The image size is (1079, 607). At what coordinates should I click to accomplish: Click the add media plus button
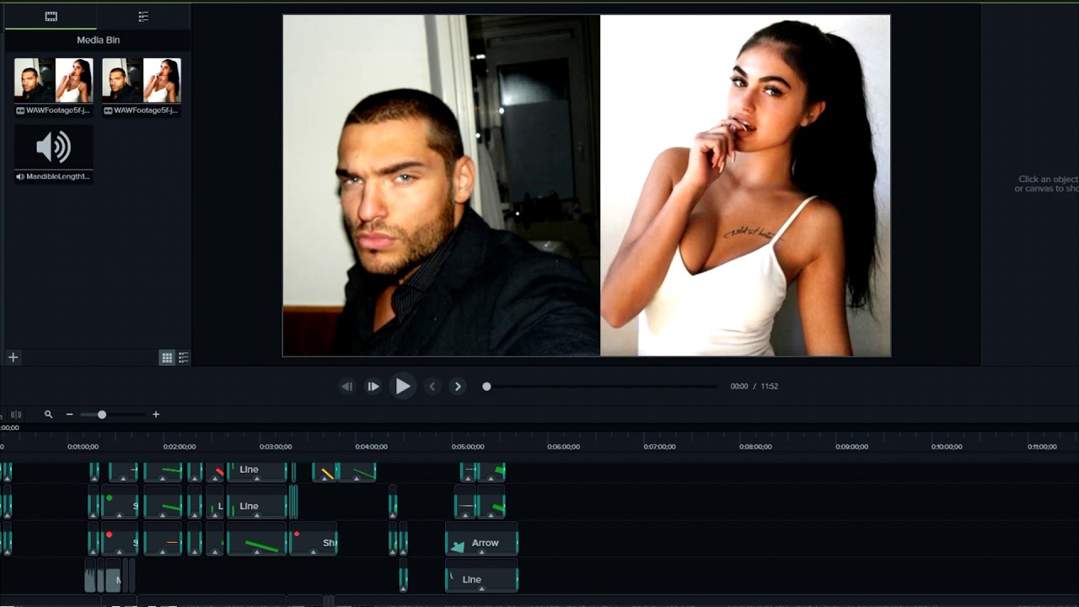click(13, 357)
